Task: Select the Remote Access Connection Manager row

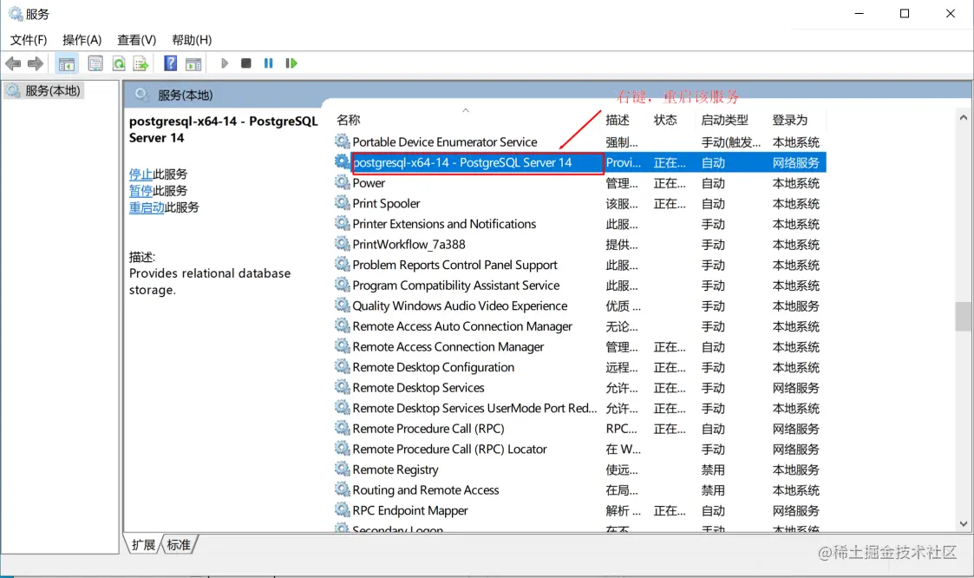Action: [580, 347]
